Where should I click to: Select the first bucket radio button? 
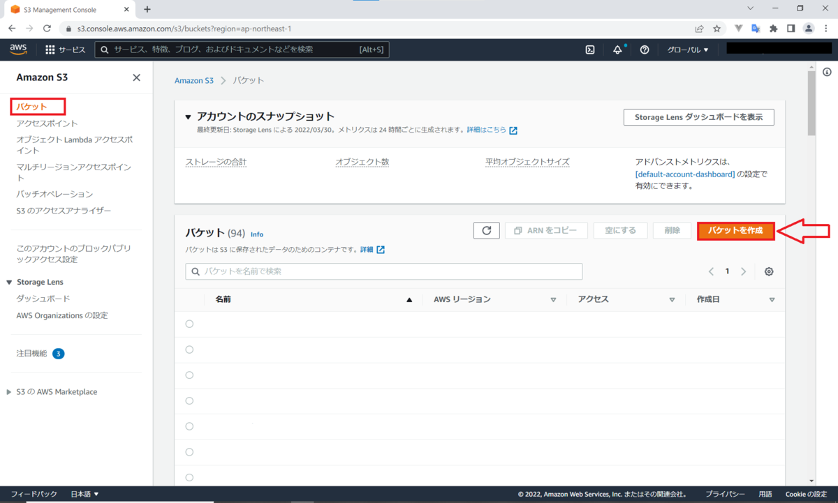pyautogui.click(x=189, y=324)
